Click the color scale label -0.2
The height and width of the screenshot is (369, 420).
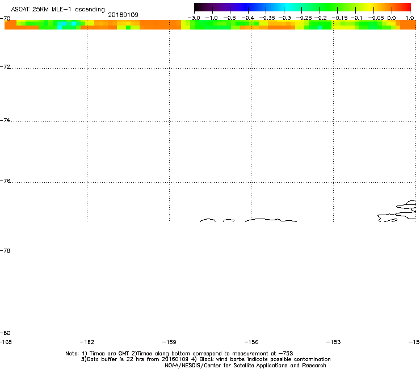[320, 18]
